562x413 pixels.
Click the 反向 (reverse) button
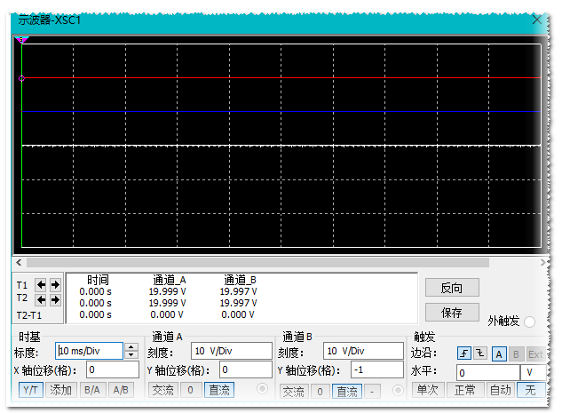pyautogui.click(x=452, y=288)
